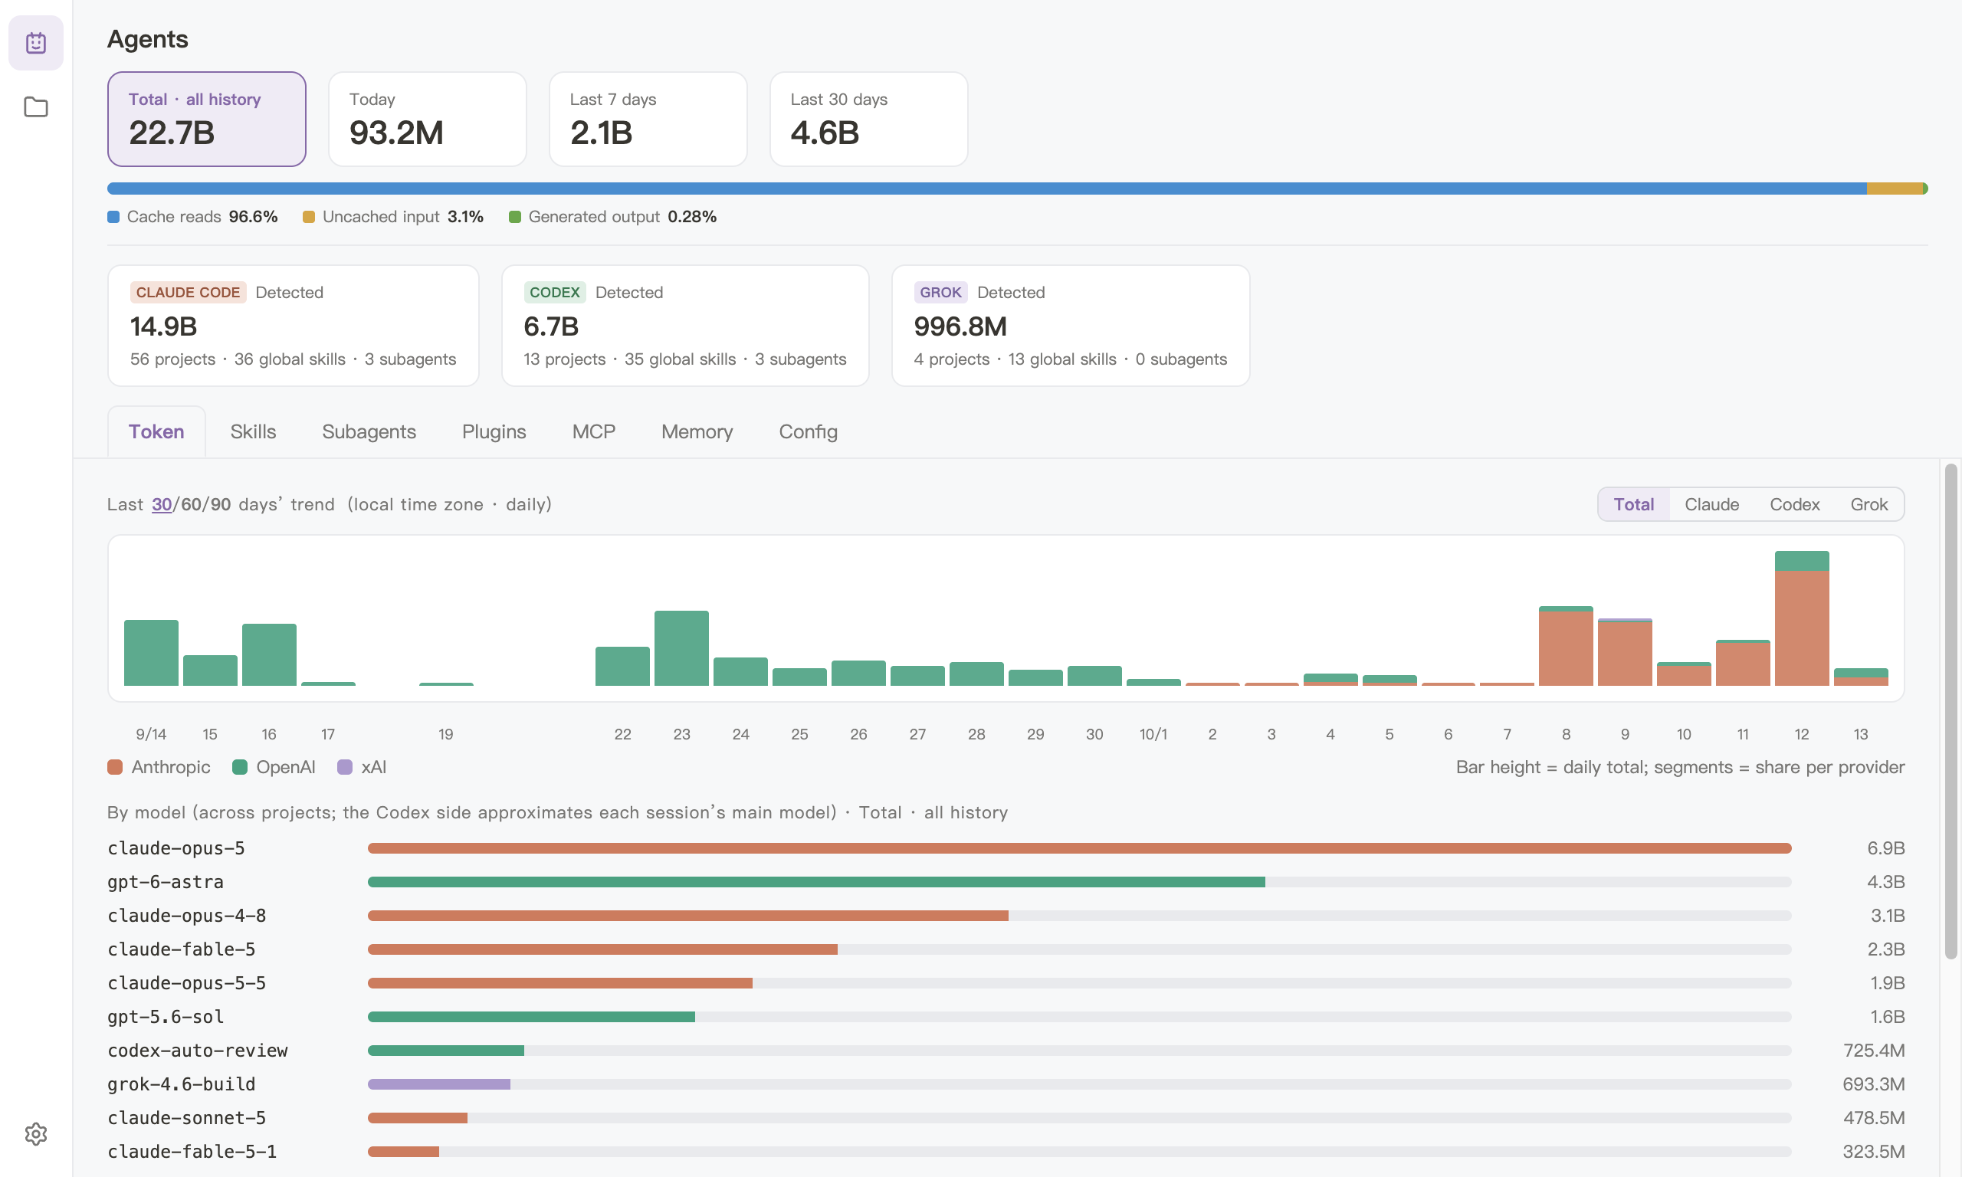Image resolution: width=1962 pixels, height=1177 pixels.
Task: Select Grok in chart provider toggle
Action: [1868, 504]
